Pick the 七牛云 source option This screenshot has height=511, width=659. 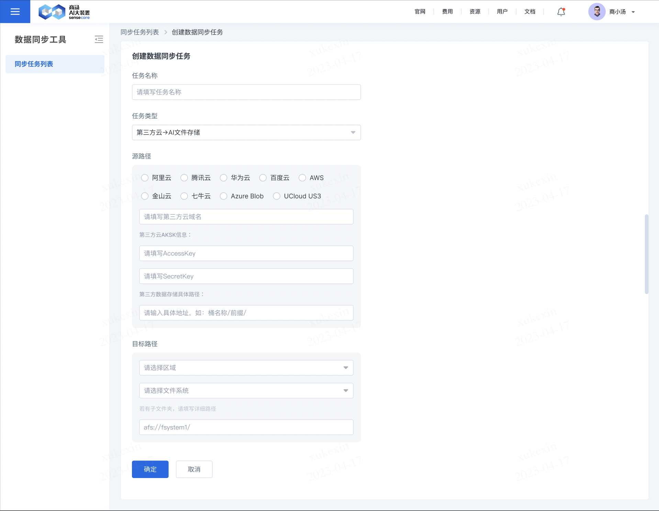coord(185,196)
